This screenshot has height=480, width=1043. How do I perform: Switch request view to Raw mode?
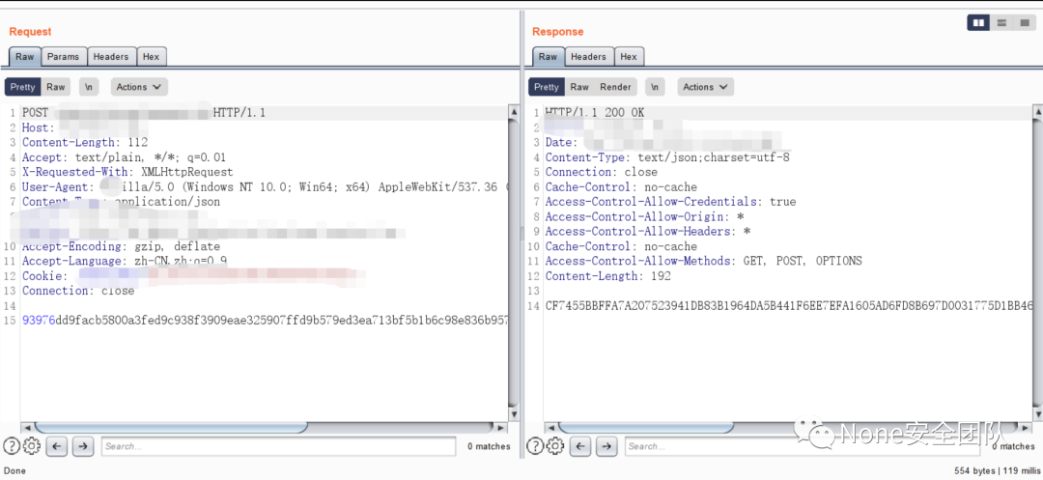56,87
